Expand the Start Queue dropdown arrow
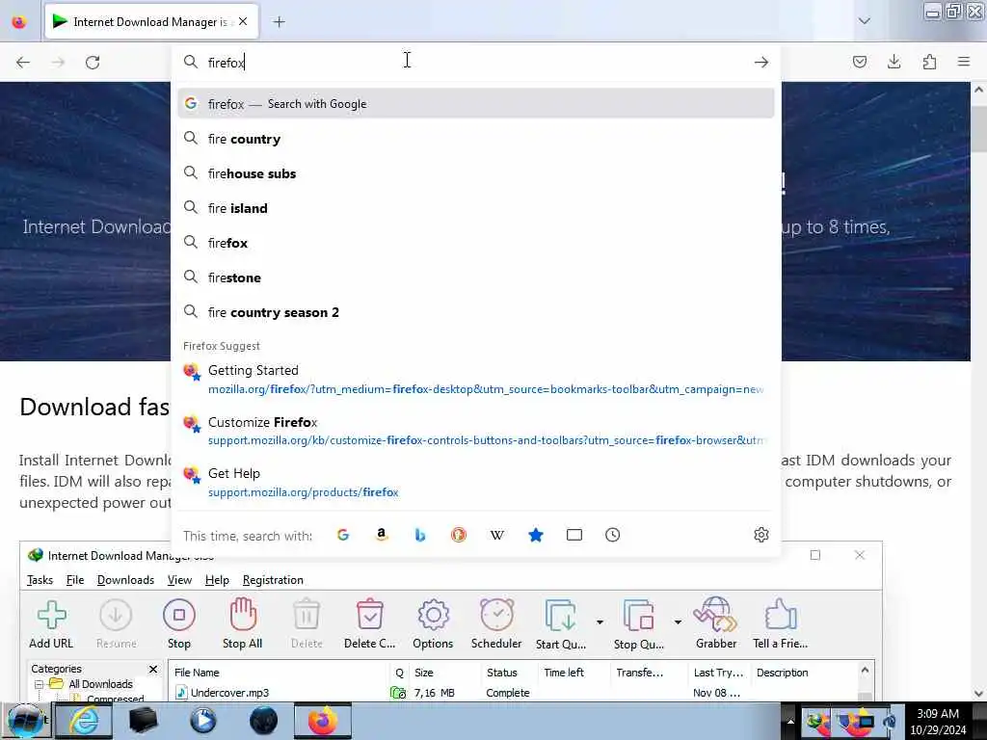This screenshot has width=987, height=740. (x=600, y=622)
